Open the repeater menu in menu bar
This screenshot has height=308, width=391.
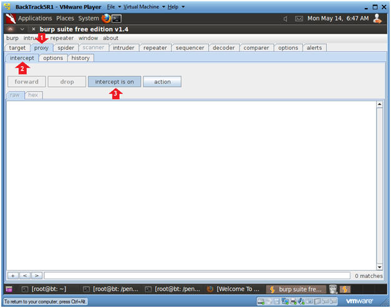click(x=62, y=38)
